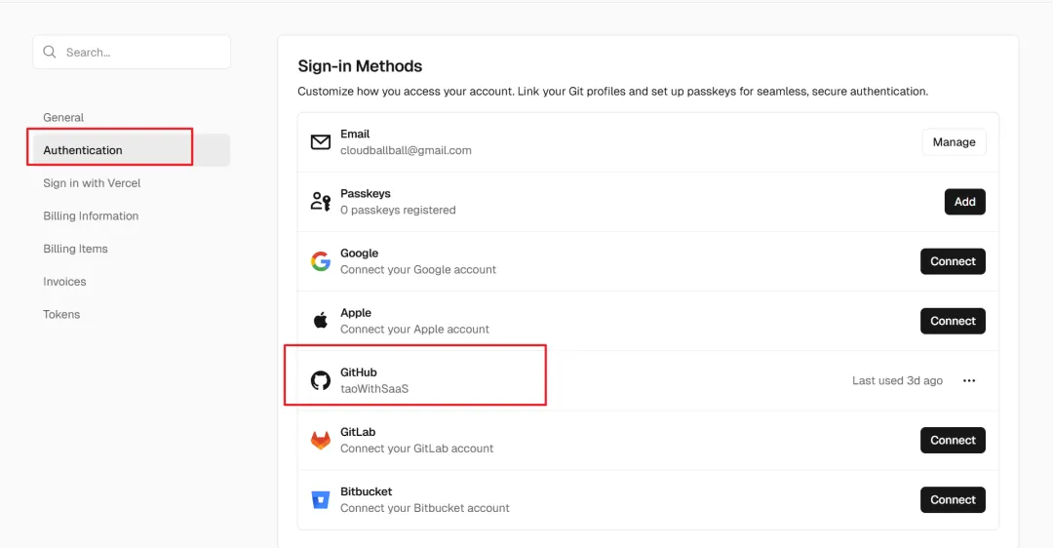Image resolution: width=1053 pixels, height=548 pixels.
Task: Click the search magnifier icon
Action: tap(51, 53)
